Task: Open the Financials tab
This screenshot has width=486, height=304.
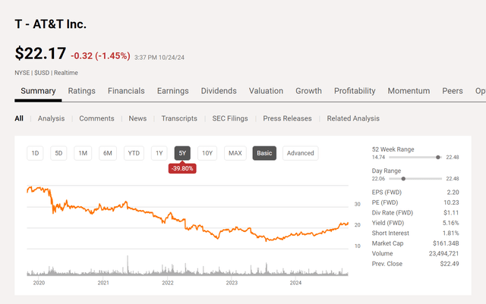Action: (126, 91)
